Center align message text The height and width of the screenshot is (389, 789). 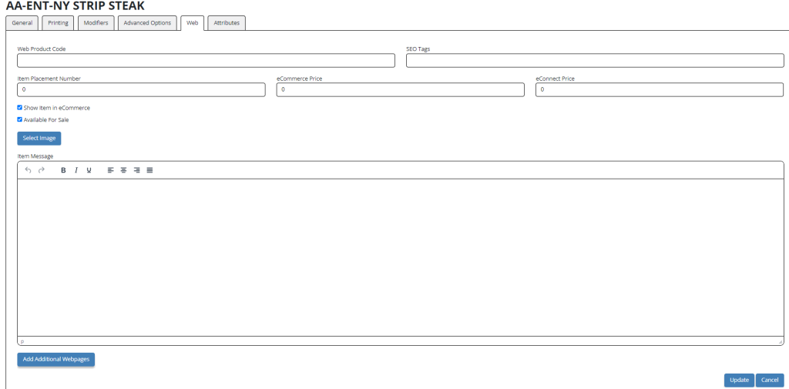tap(124, 170)
